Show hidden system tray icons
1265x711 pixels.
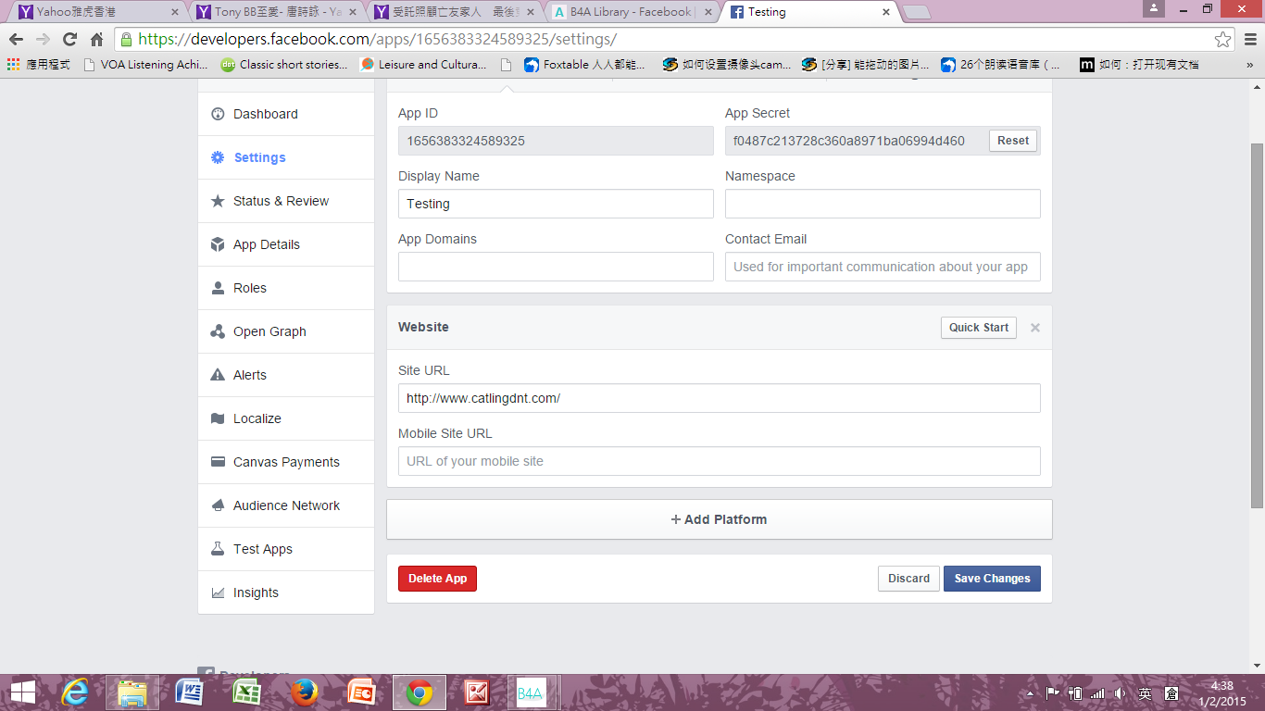[x=1031, y=693]
